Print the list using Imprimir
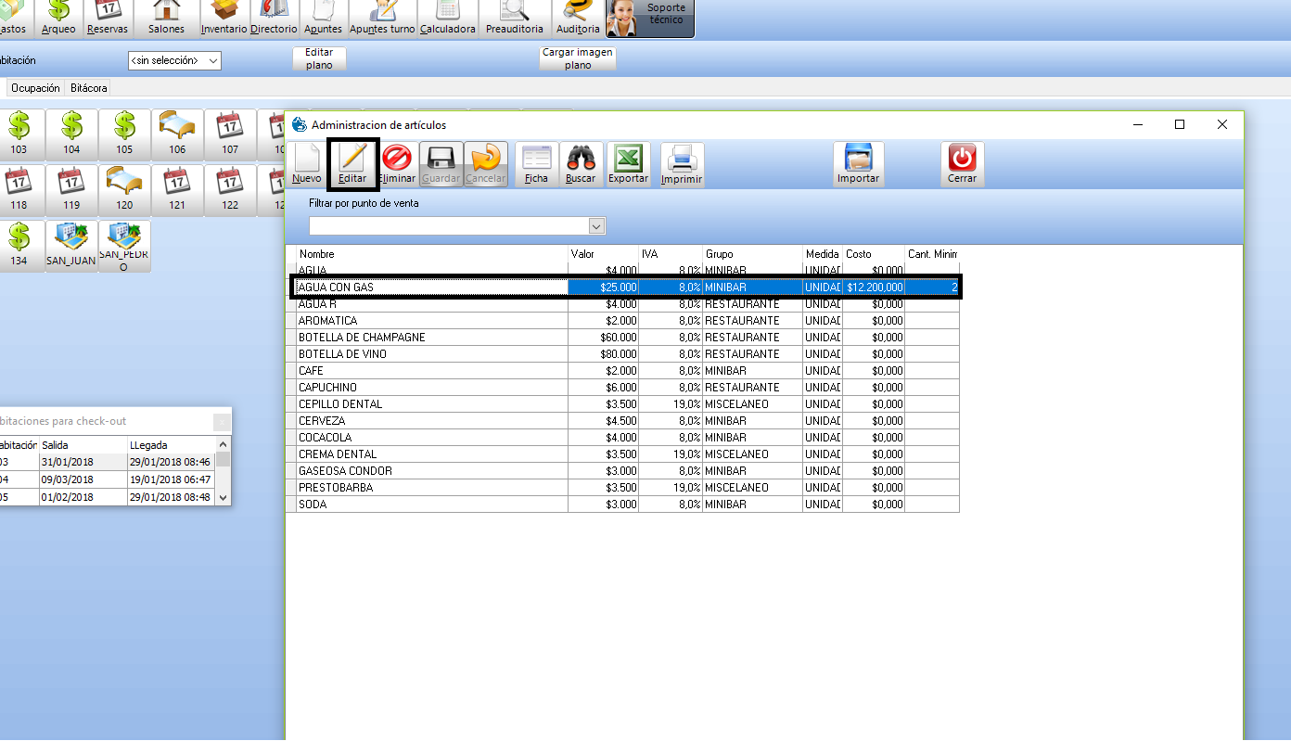Image resolution: width=1291 pixels, height=741 pixels. point(682,165)
